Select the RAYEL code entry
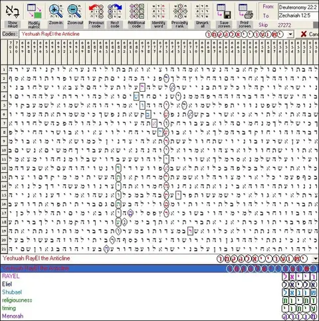Image resolution: width=319 pixels, height=321 pixels. click(x=11, y=276)
